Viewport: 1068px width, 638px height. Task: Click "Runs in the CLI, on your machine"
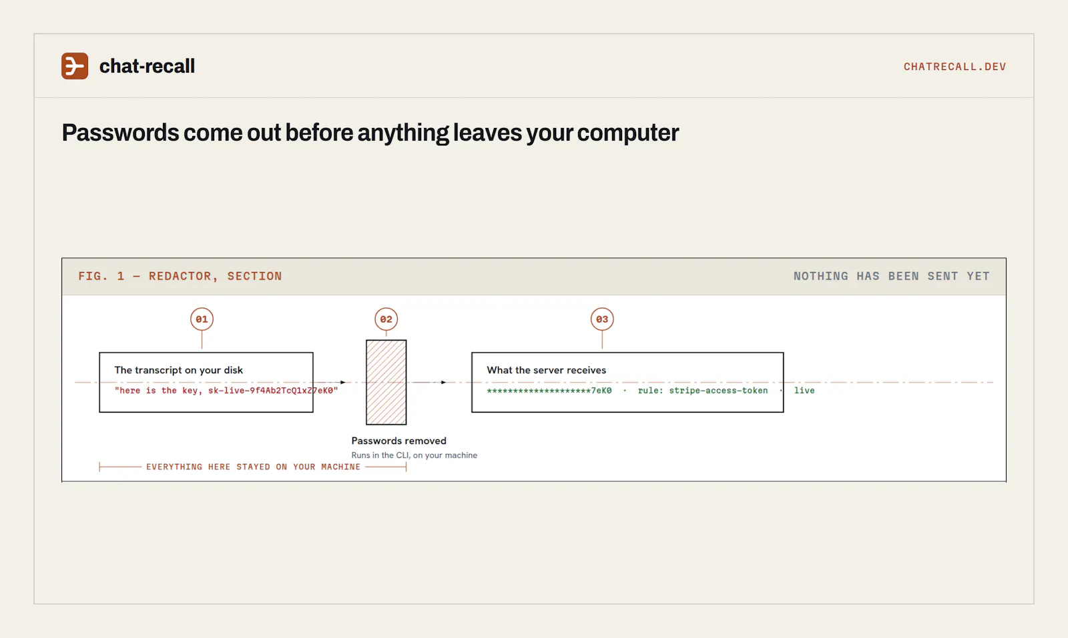(x=415, y=455)
